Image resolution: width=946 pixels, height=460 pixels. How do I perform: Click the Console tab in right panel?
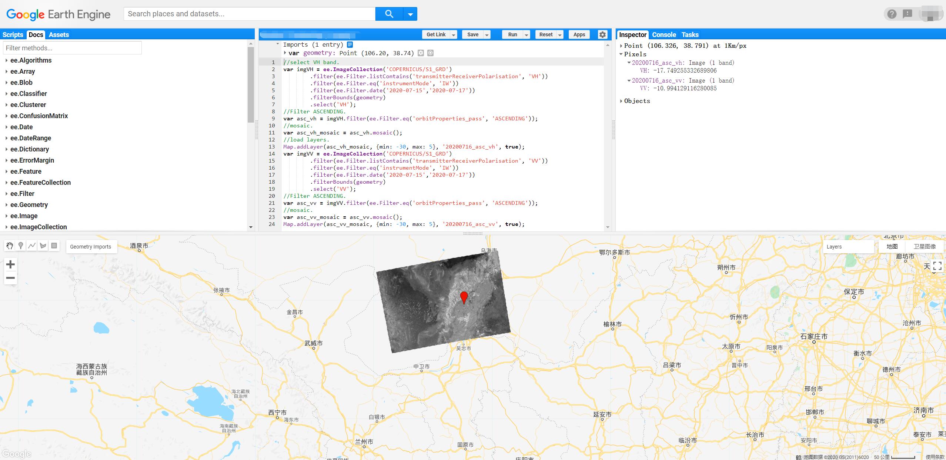click(664, 34)
